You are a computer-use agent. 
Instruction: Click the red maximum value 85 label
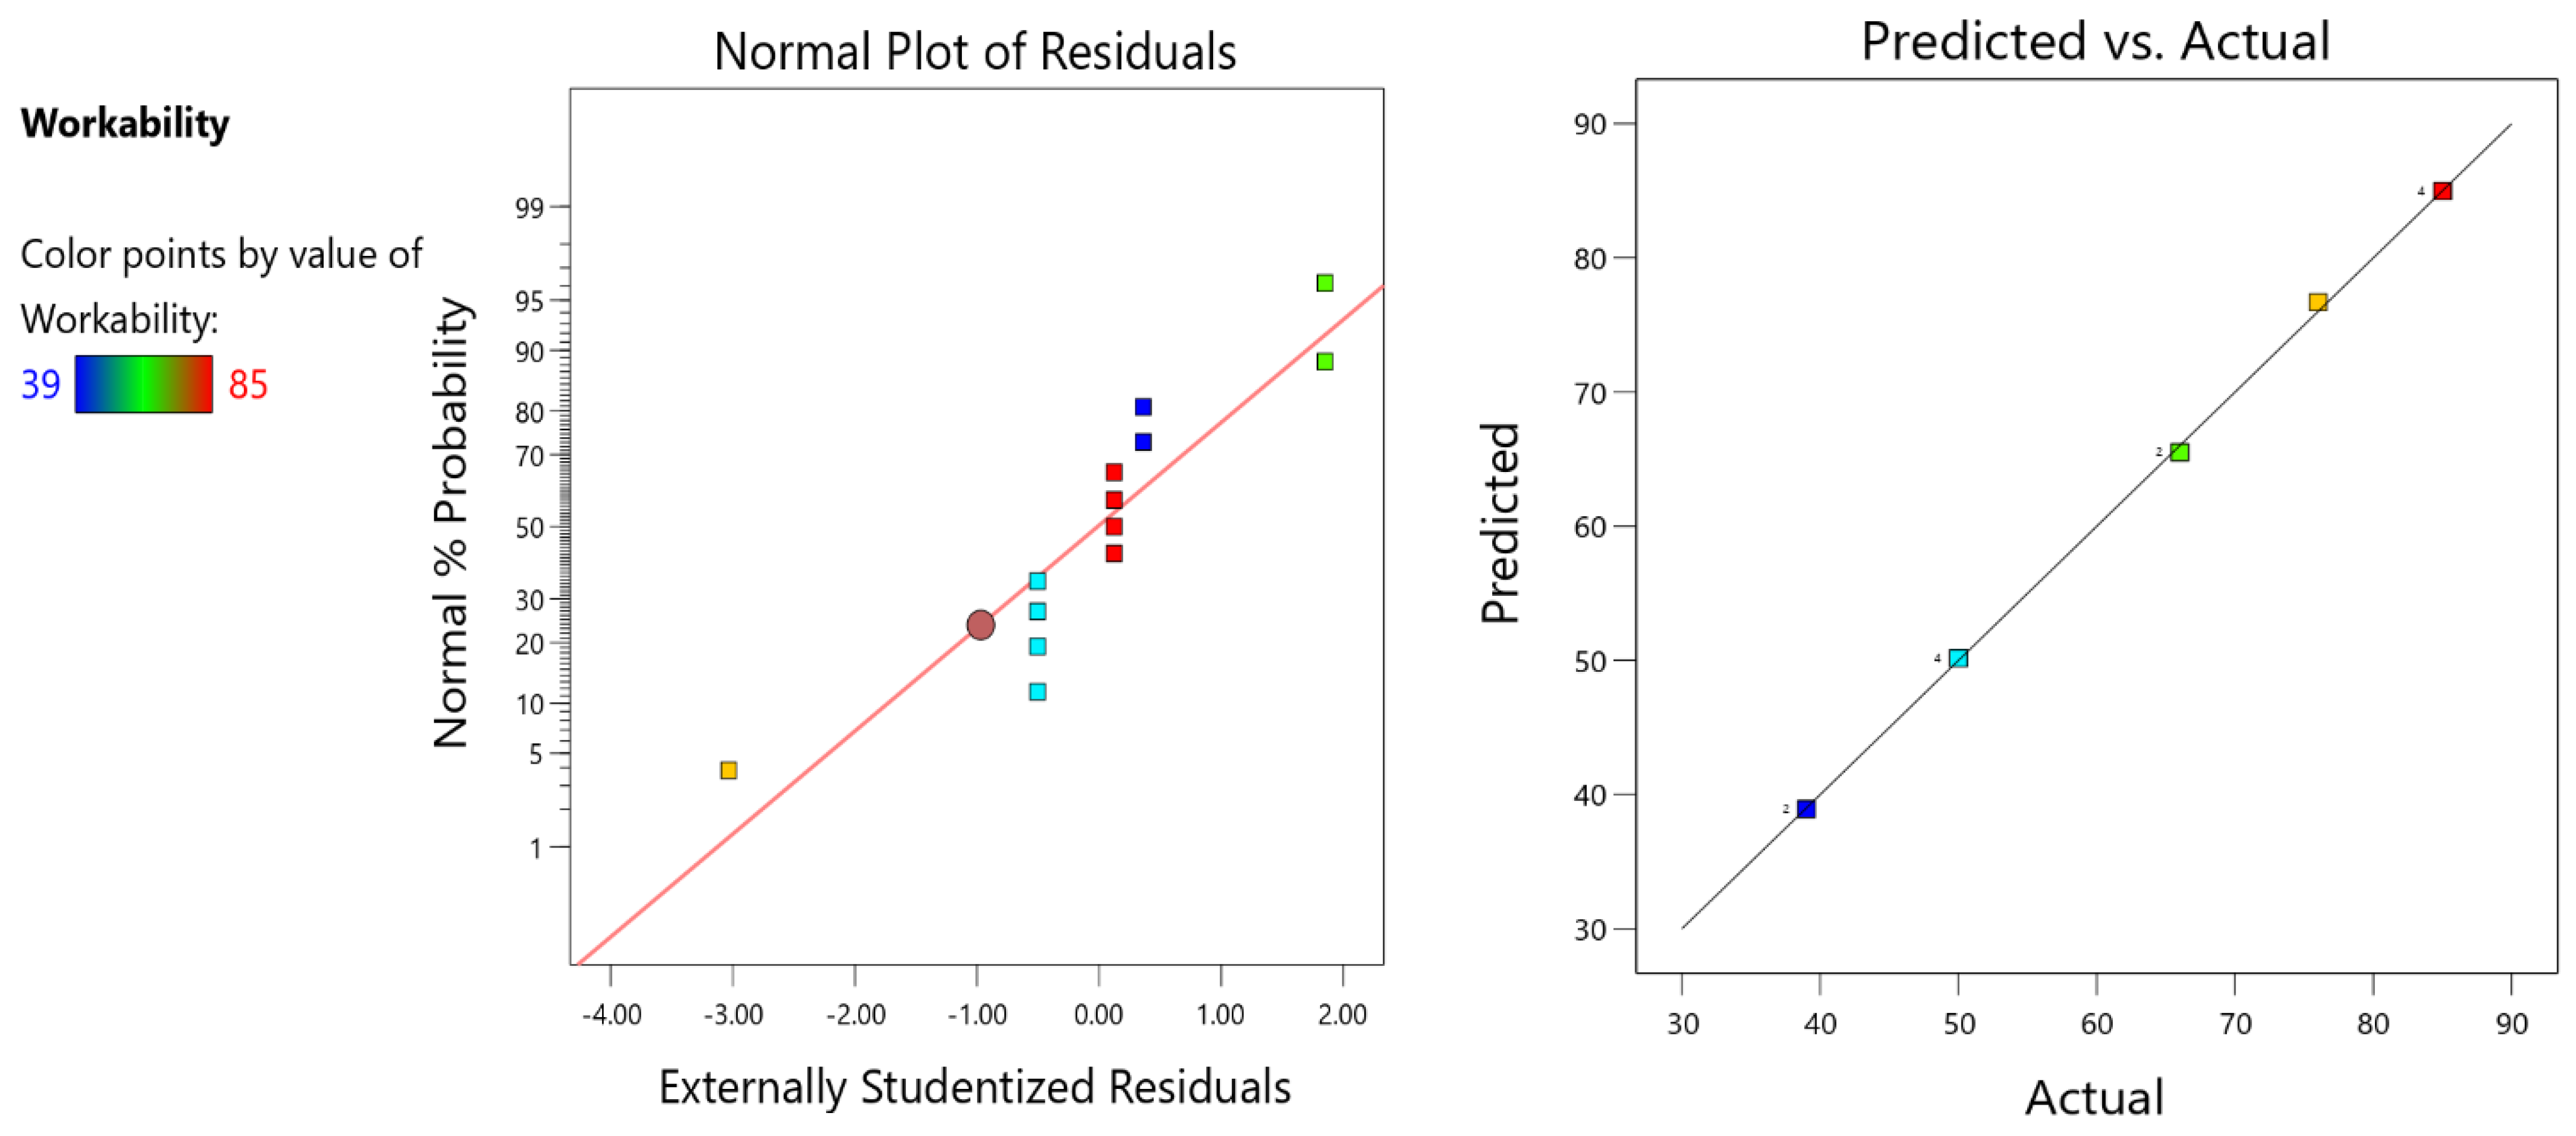coord(248,385)
